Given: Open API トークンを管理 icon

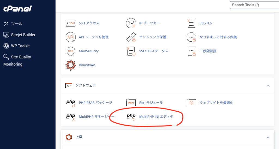Looking at the screenshot, I should point(71,37).
